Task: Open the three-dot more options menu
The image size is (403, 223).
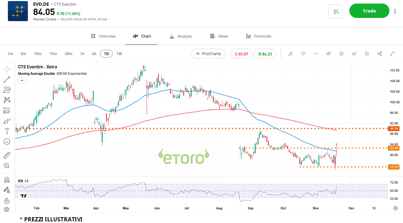Action: coord(395,11)
